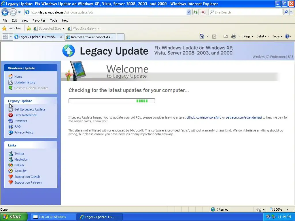Close the Legacy Update tab

[x=61, y=37]
